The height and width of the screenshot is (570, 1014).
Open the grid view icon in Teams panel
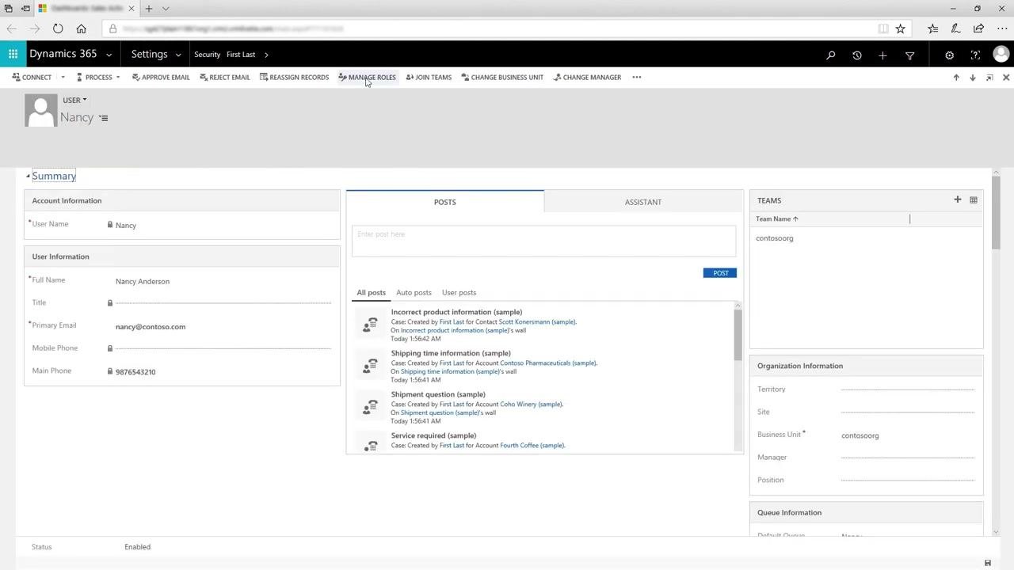click(x=974, y=200)
